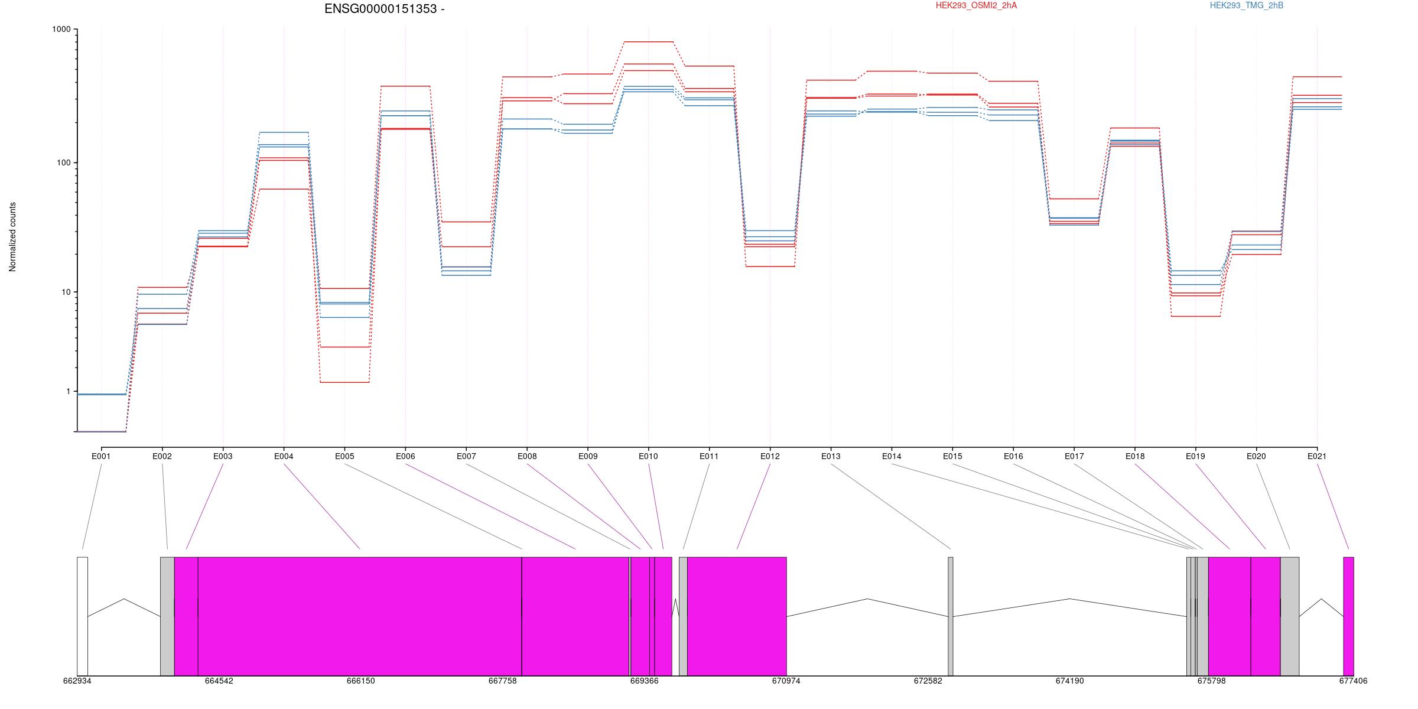Click the magenta exon block for E012
Screen dimensions: 1418x709
pyautogui.click(x=737, y=616)
